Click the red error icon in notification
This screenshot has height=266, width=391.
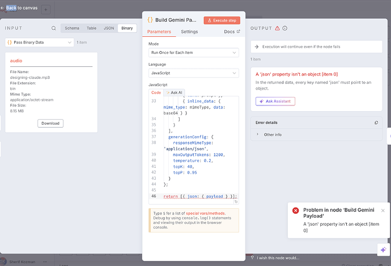coord(295,210)
